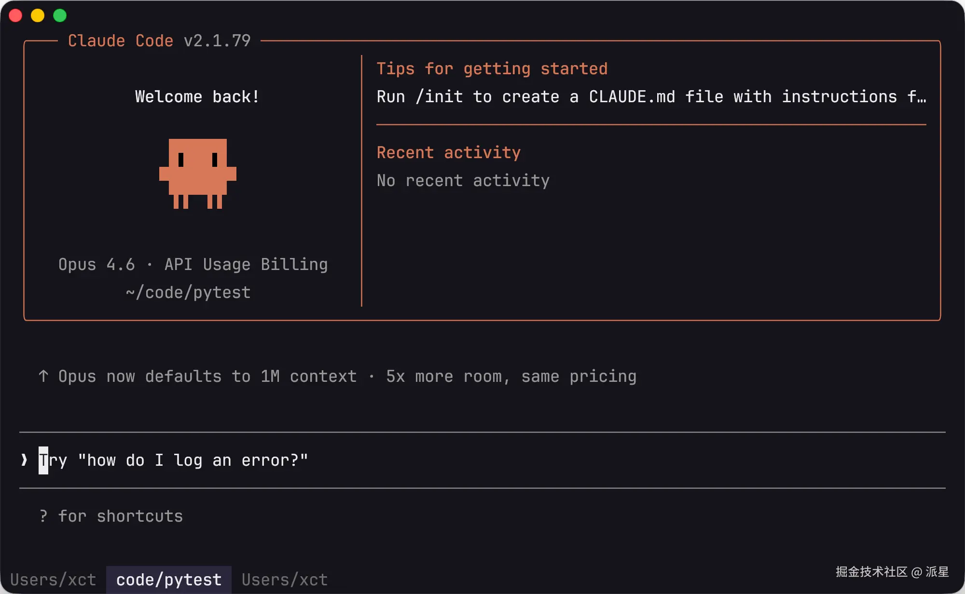Click the "Run /init" tip text

click(651, 97)
